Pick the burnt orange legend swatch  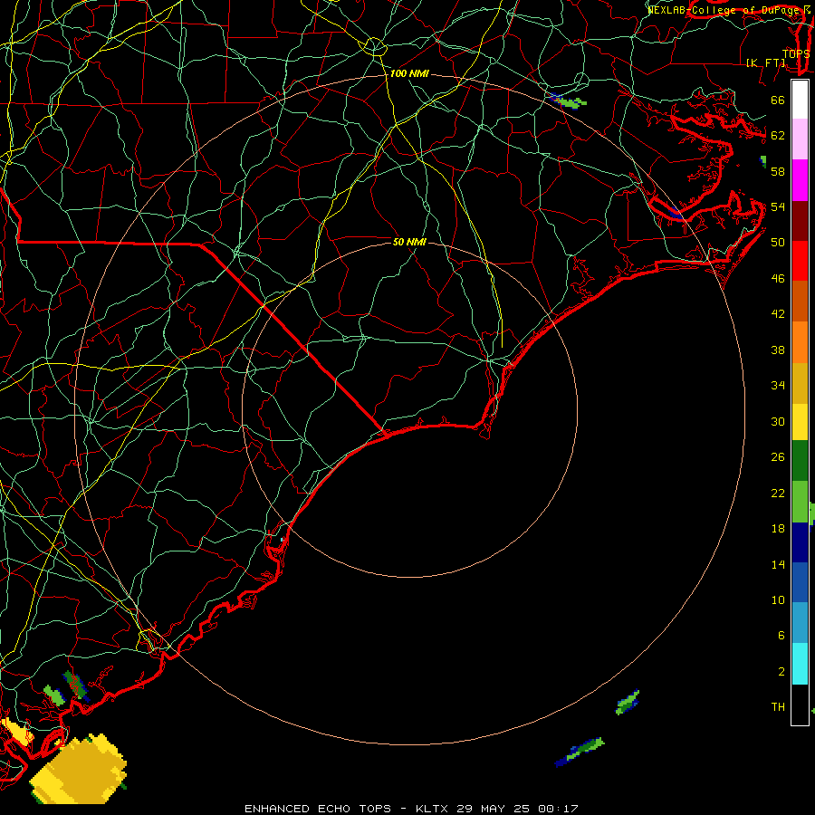800,301
